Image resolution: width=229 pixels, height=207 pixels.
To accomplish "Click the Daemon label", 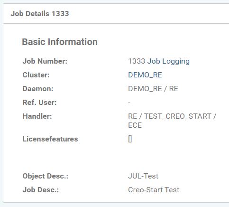I will 38,89.
